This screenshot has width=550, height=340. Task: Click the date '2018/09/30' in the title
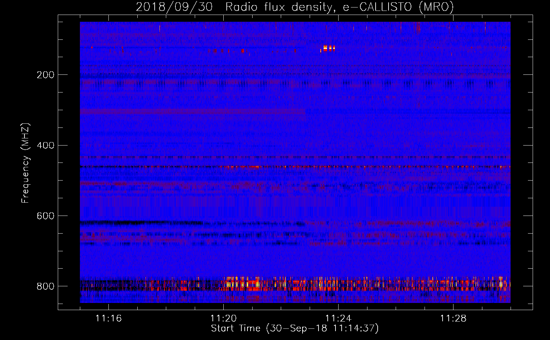[x=174, y=7]
